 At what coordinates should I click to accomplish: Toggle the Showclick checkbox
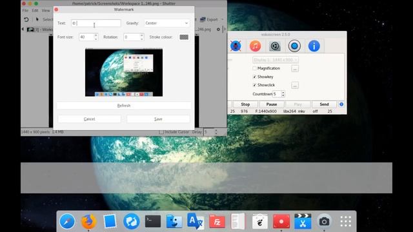[254, 85]
